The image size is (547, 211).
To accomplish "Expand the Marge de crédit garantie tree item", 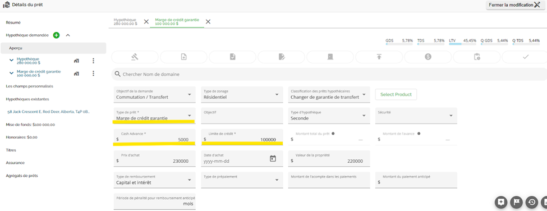I will tap(11, 74).
